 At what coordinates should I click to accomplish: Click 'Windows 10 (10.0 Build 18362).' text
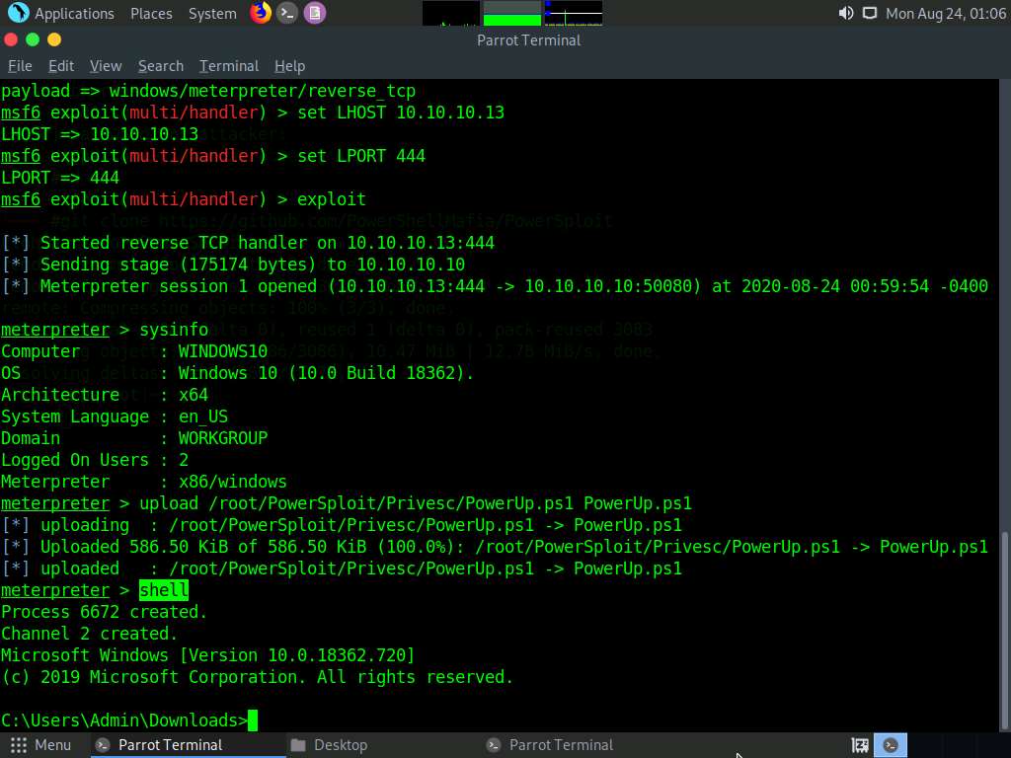pyautogui.click(x=326, y=373)
